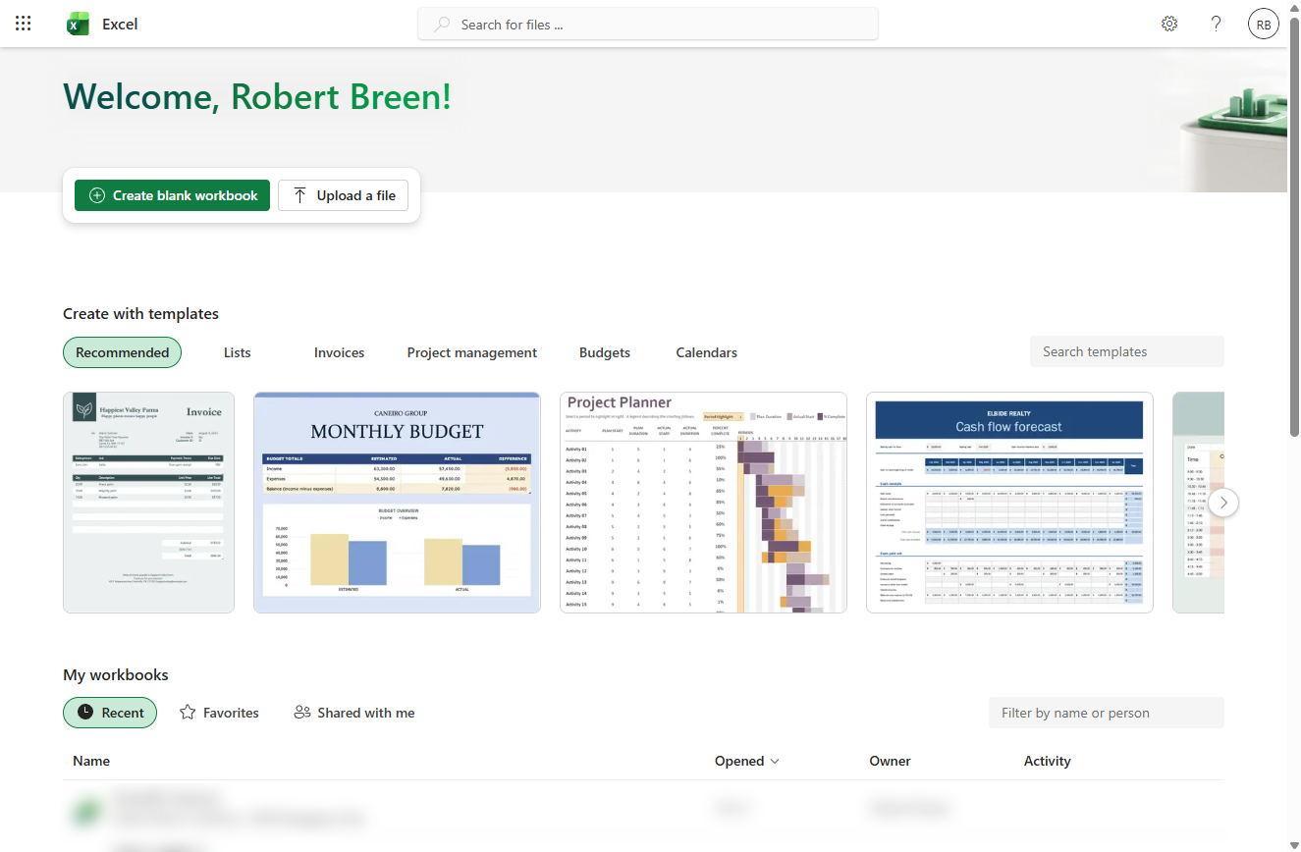Open the Project Planner template thumbnail
This screenshot has width=1301, height=852.
point(703,503)
